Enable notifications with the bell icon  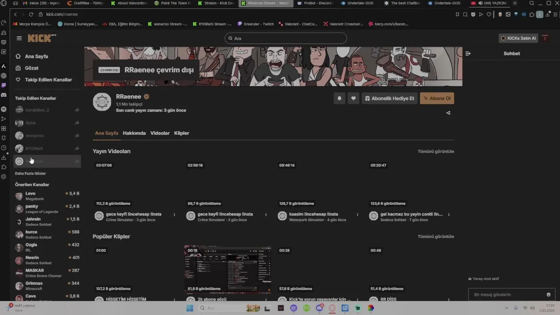(x=339, y=98)
